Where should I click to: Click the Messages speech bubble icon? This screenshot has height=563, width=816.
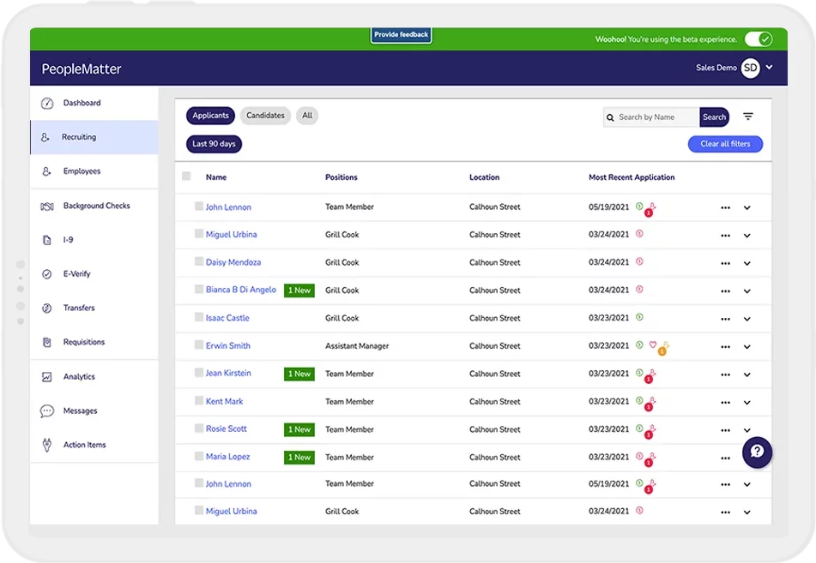47,411
